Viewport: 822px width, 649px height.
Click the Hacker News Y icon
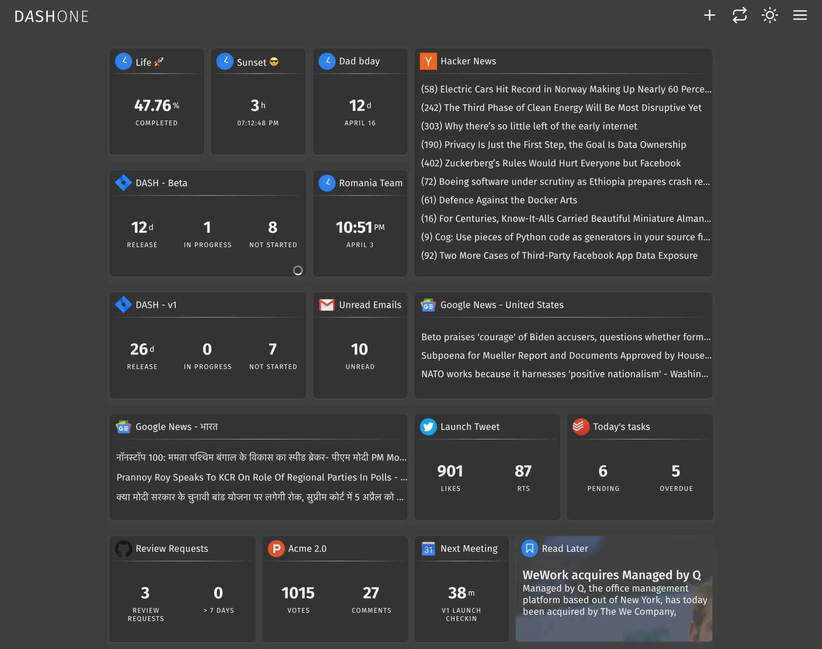428,61
